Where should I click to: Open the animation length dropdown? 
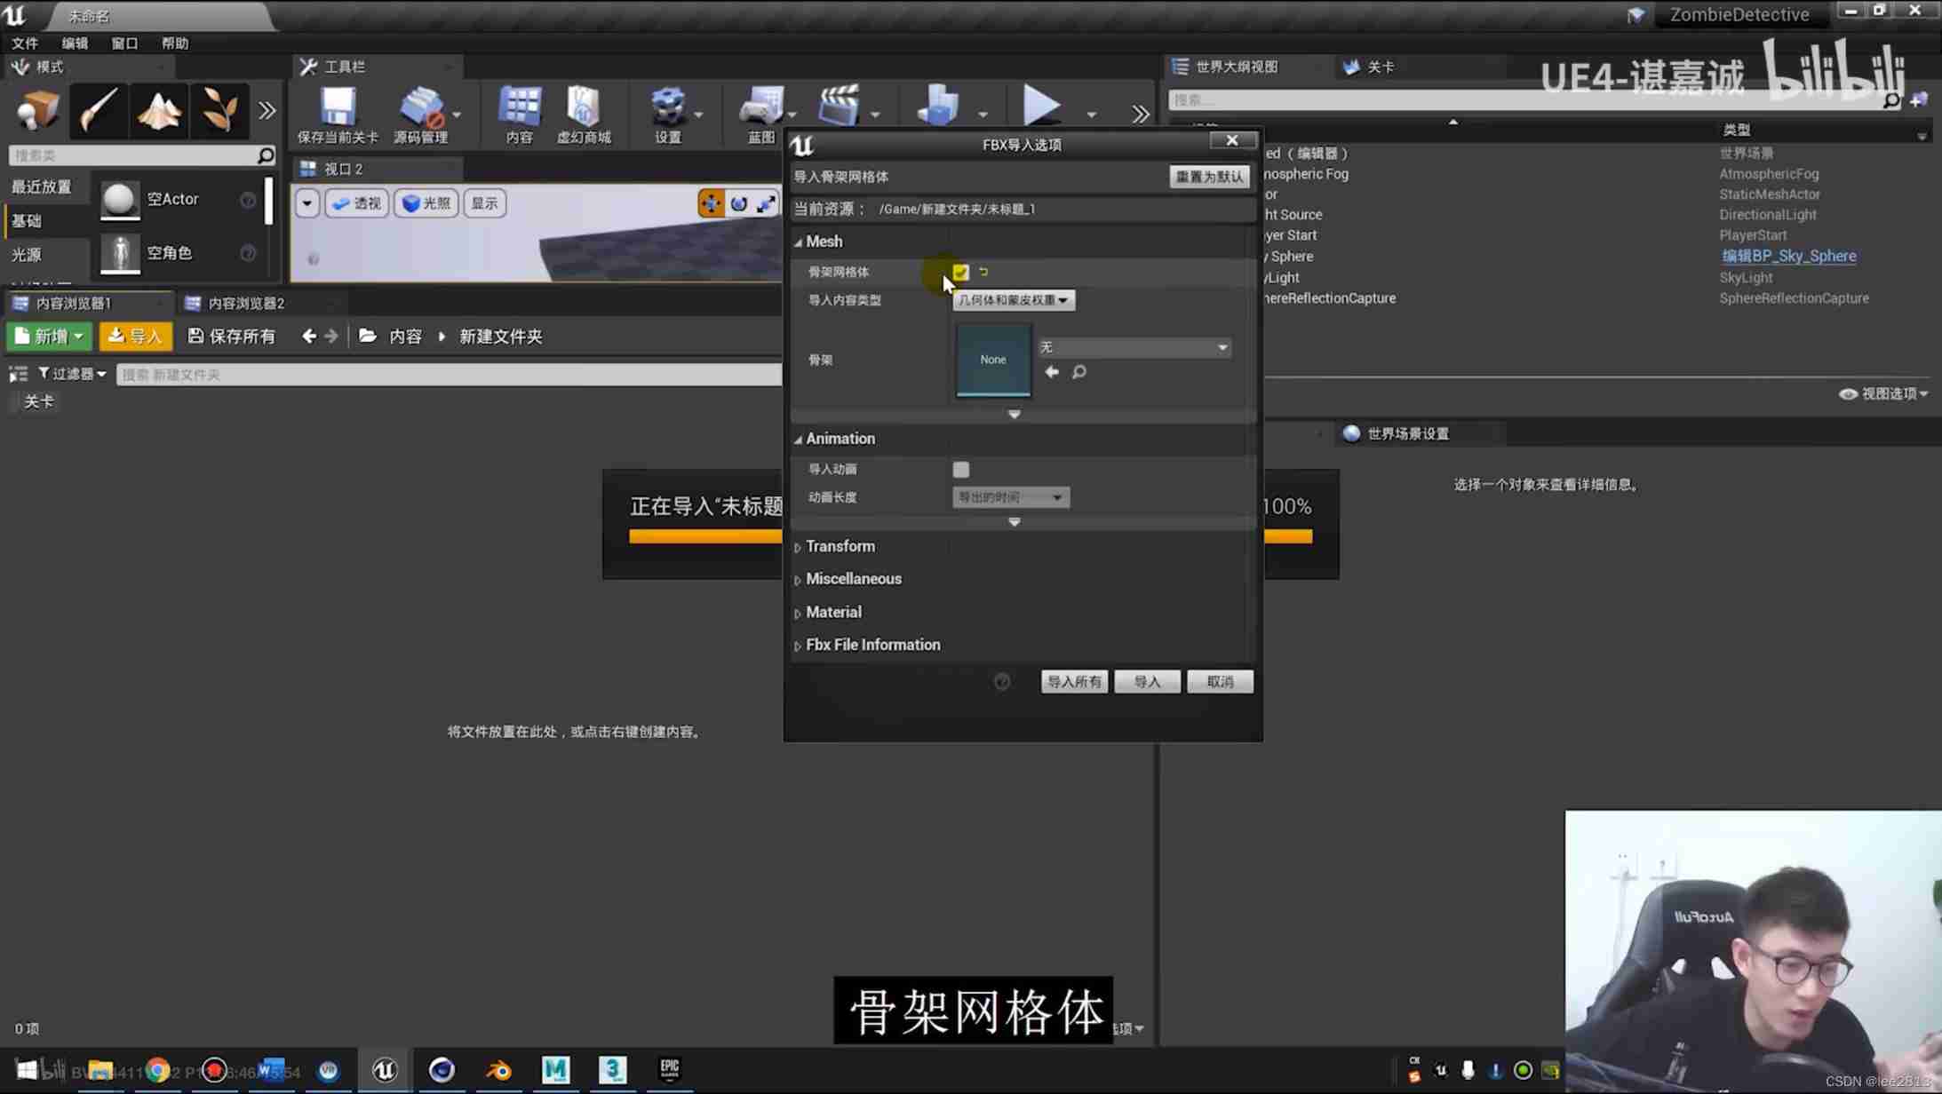click(1010, 497)
